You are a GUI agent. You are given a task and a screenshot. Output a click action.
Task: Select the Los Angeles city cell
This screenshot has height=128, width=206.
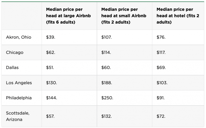point(19,83)
